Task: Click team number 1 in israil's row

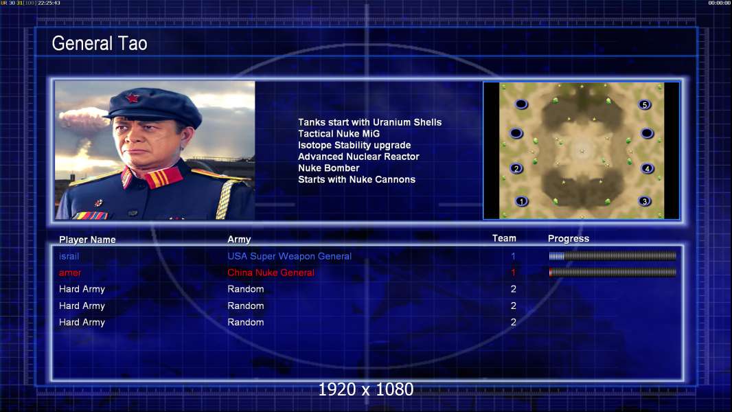Action: [x=513, y=256]
